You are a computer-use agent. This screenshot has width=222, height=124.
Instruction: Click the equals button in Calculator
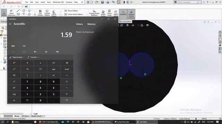tap(67, 100)
